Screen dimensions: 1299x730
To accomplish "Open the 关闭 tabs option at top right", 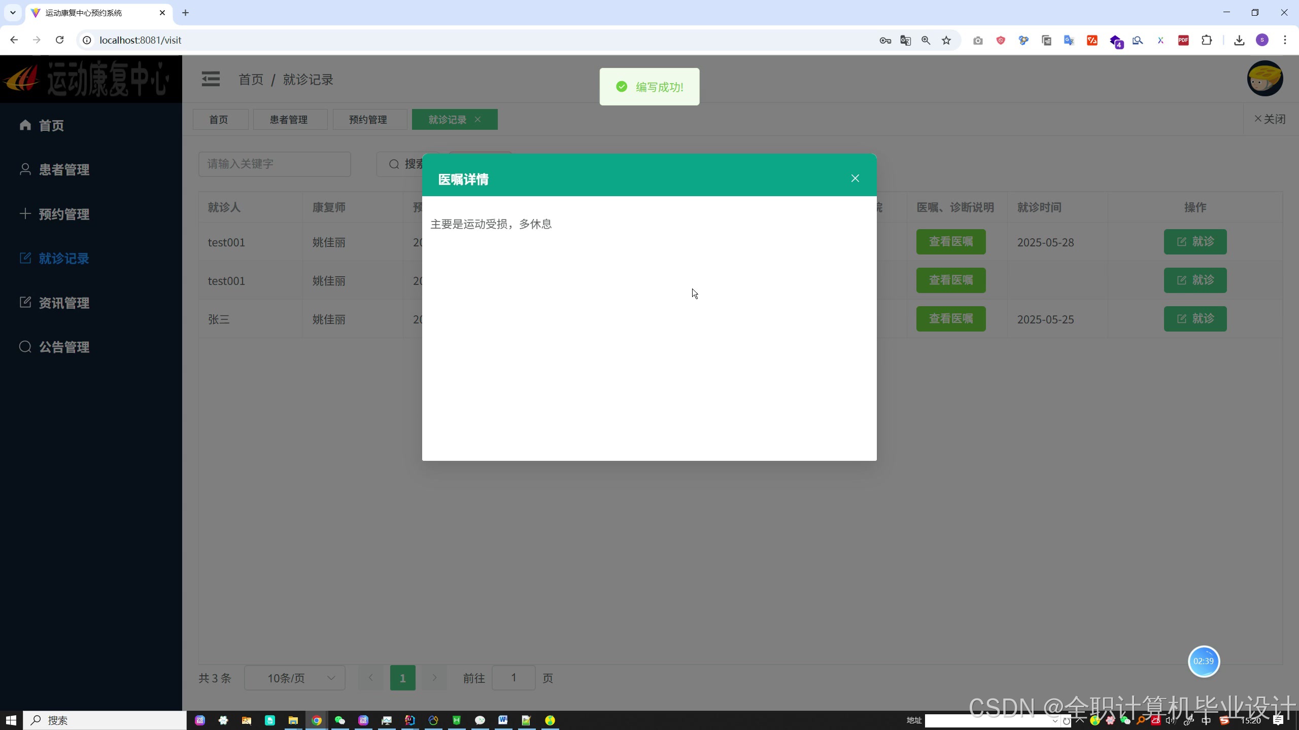I will 1270,119.
